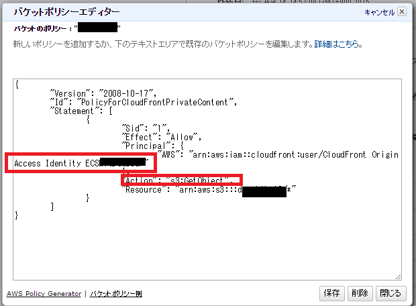Click the text area resize grip

pyautogui.click(x=399, y=276)
